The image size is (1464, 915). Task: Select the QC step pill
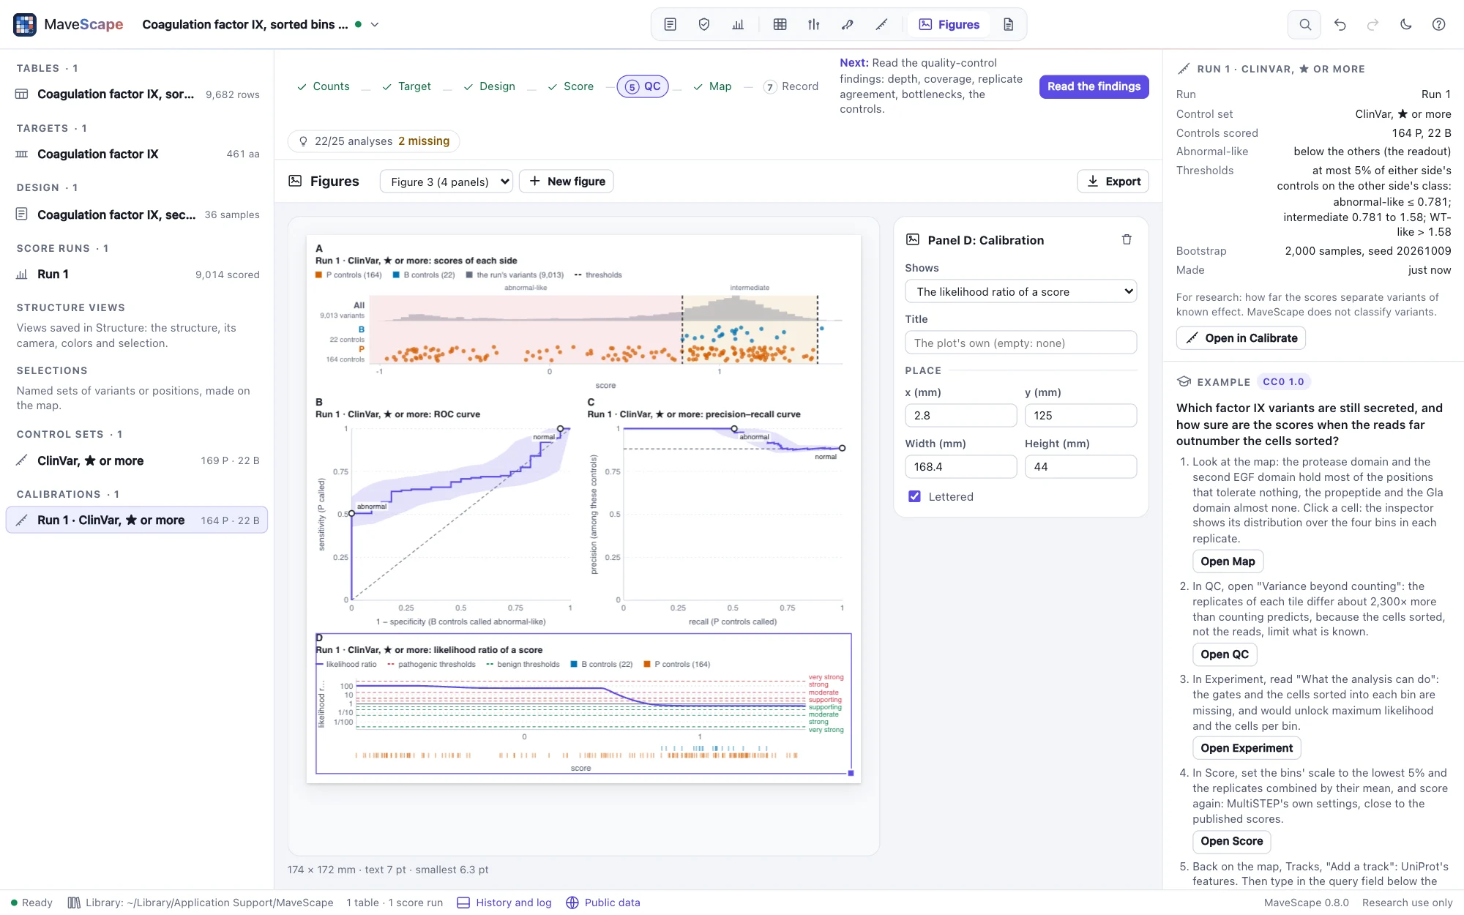tap(643, 86)
